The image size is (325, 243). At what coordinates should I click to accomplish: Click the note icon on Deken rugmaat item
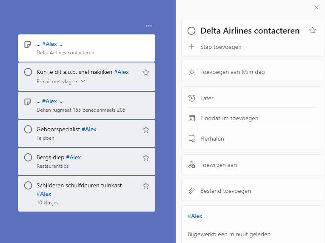(x=28, y=102)
